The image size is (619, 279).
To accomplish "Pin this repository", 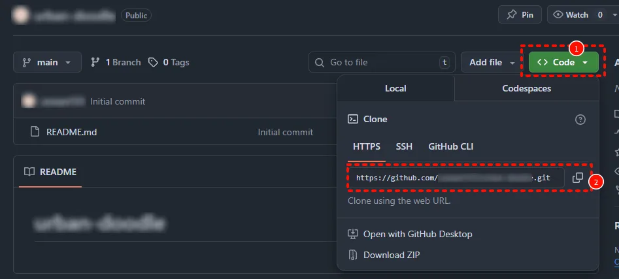I will point(520,14).
